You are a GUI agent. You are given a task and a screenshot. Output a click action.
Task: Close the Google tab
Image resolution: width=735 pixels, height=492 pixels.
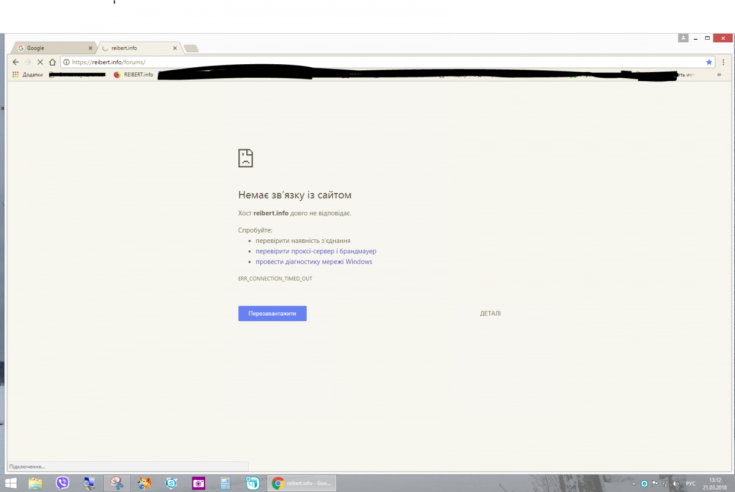pyautogui.click(x=91, y=48)
